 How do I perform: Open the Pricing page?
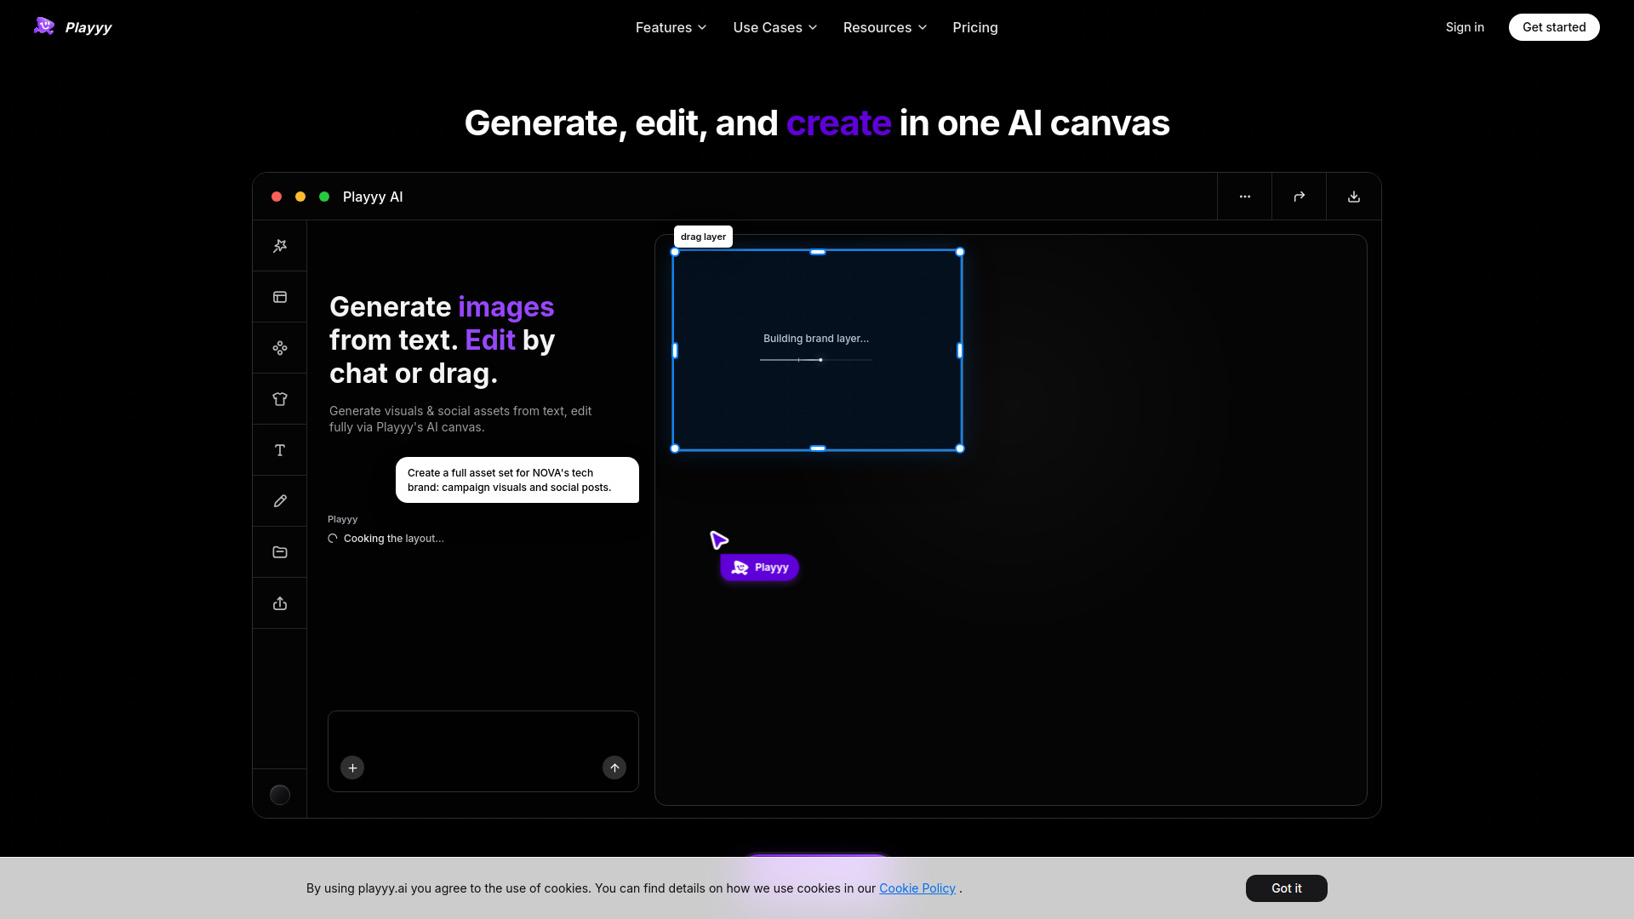coord(975,27)
